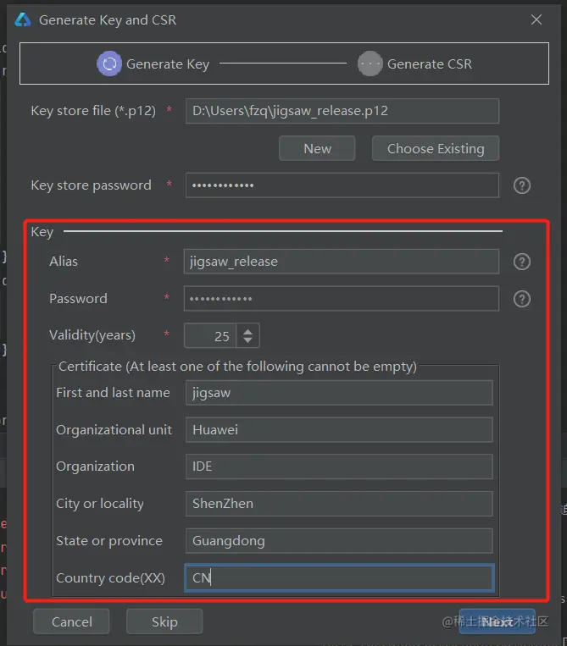The width and height of the screenshot is (567, 646).
Task: Click help icon next to Alias field
Action: point(522,262)
